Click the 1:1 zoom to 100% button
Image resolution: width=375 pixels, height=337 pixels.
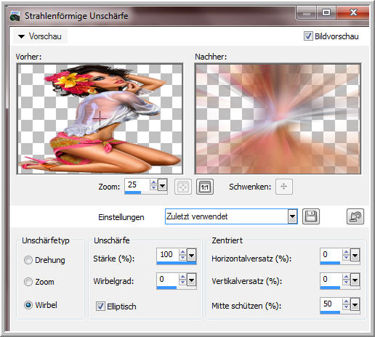click(x=205, y=187)
